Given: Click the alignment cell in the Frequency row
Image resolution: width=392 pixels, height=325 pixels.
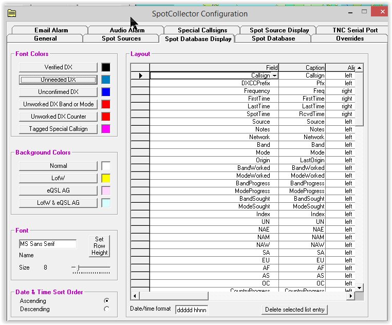Looking at the screenshot, I should (x=340, y=91).
